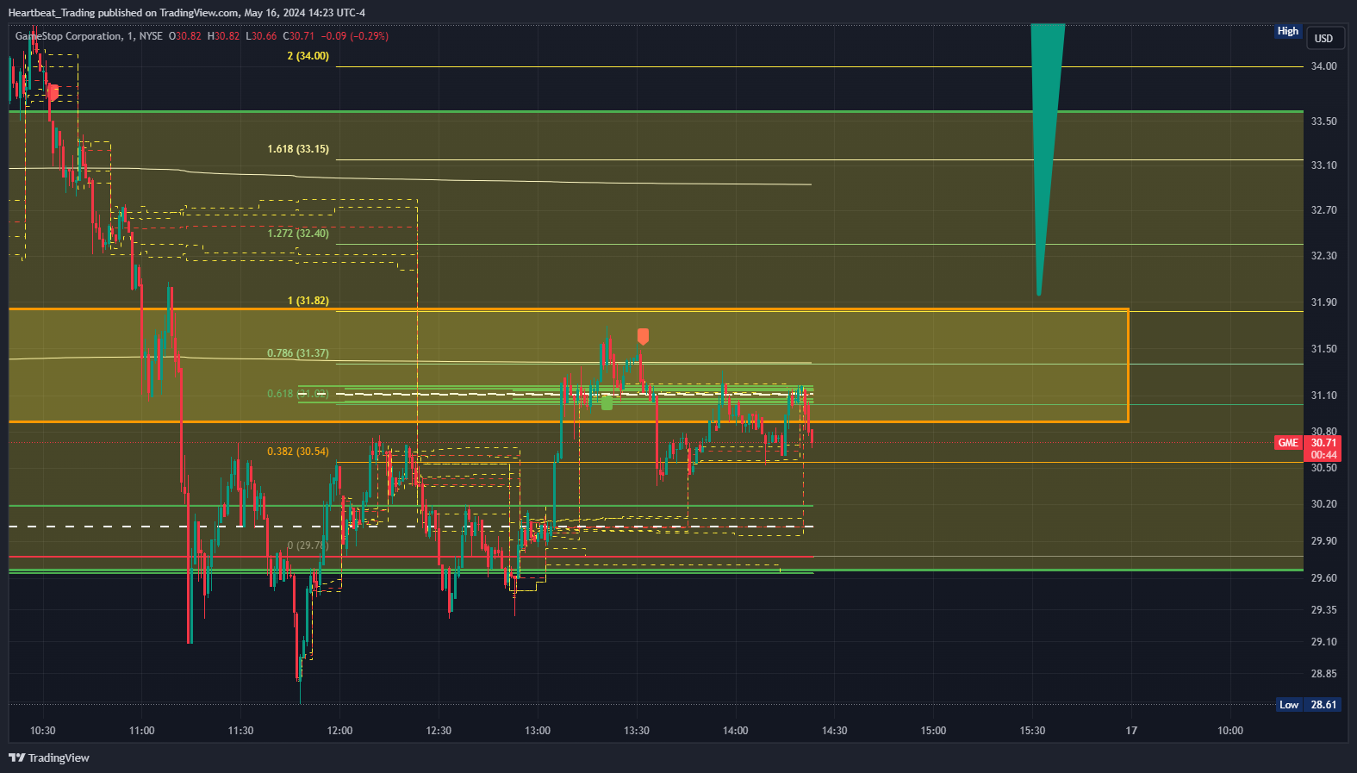Click the 29.90 price axis label

(1323, 541)
